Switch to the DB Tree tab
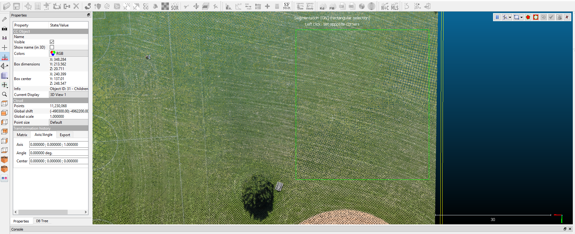Viewport: 575px width, 234px height. click(42, 221)
